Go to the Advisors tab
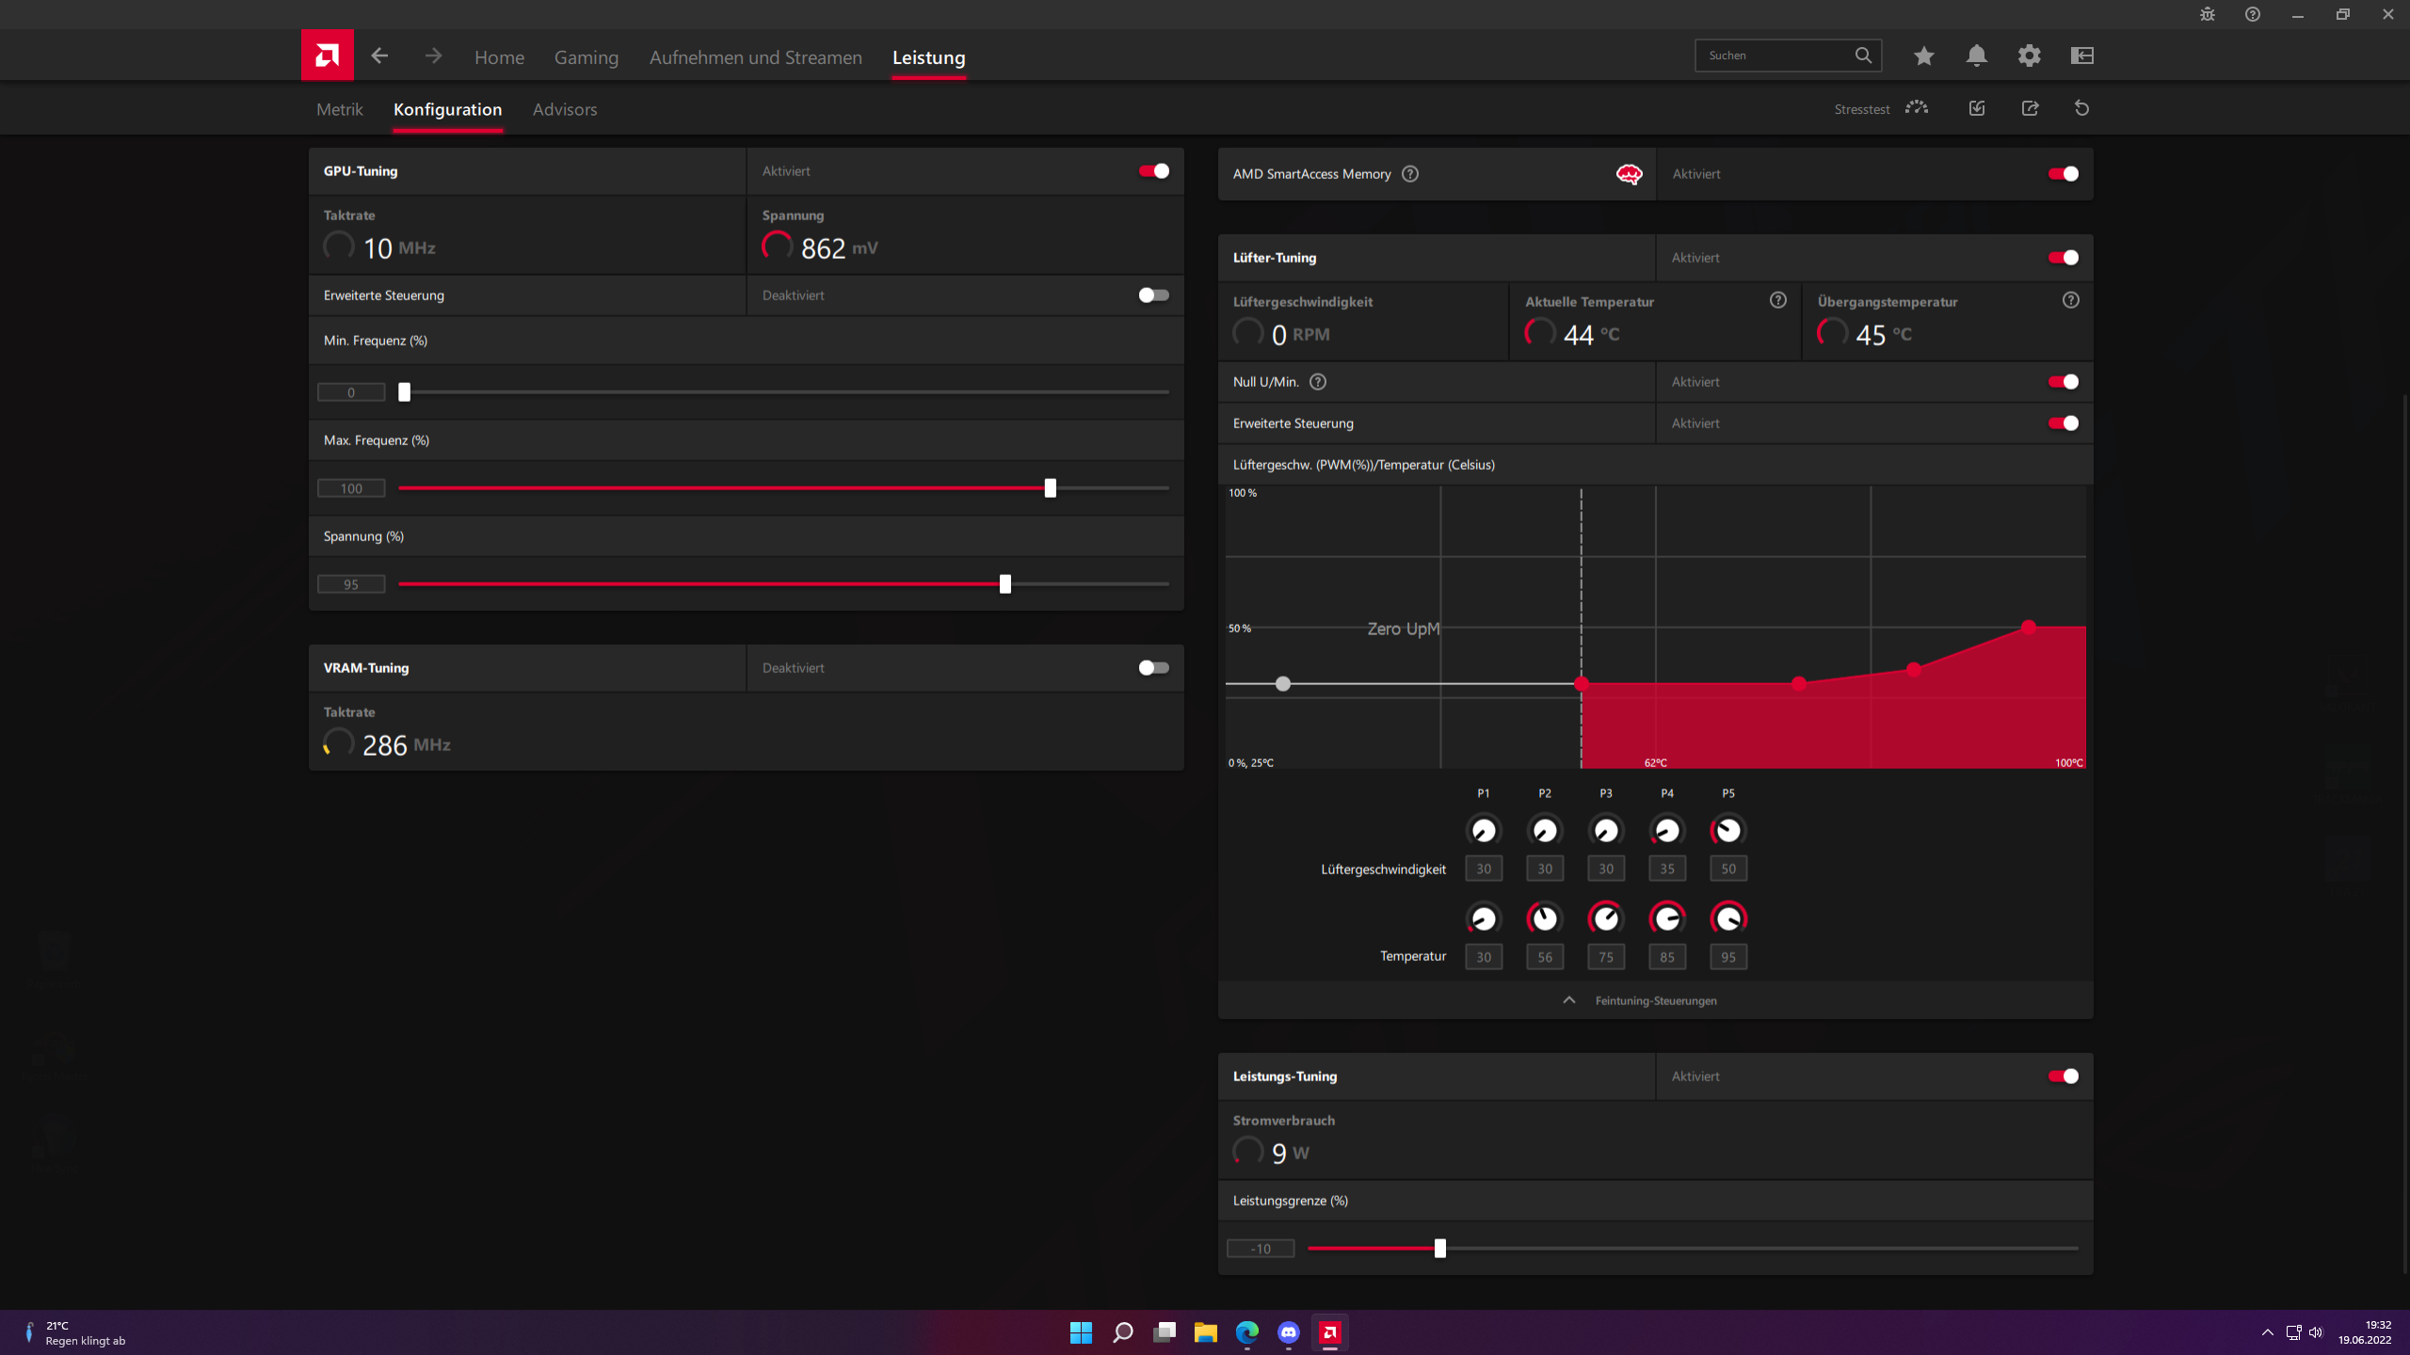The height and width of the screenshot is (1355, 2410). (564, 109)
